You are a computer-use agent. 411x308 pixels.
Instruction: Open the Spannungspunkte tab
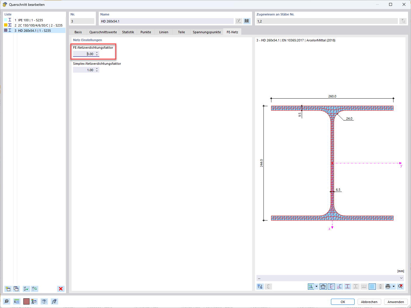(207, 32)
